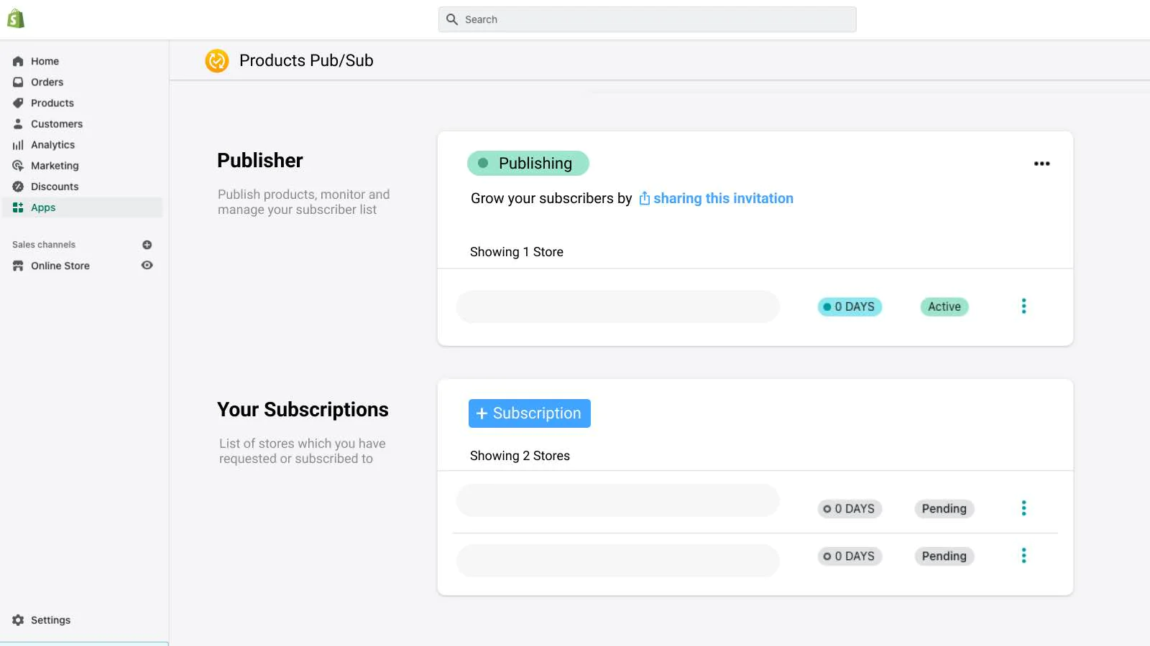The width and height of the screenshot is (1150, 646).
Task: Focus the Search field at top
Action: 648,19
